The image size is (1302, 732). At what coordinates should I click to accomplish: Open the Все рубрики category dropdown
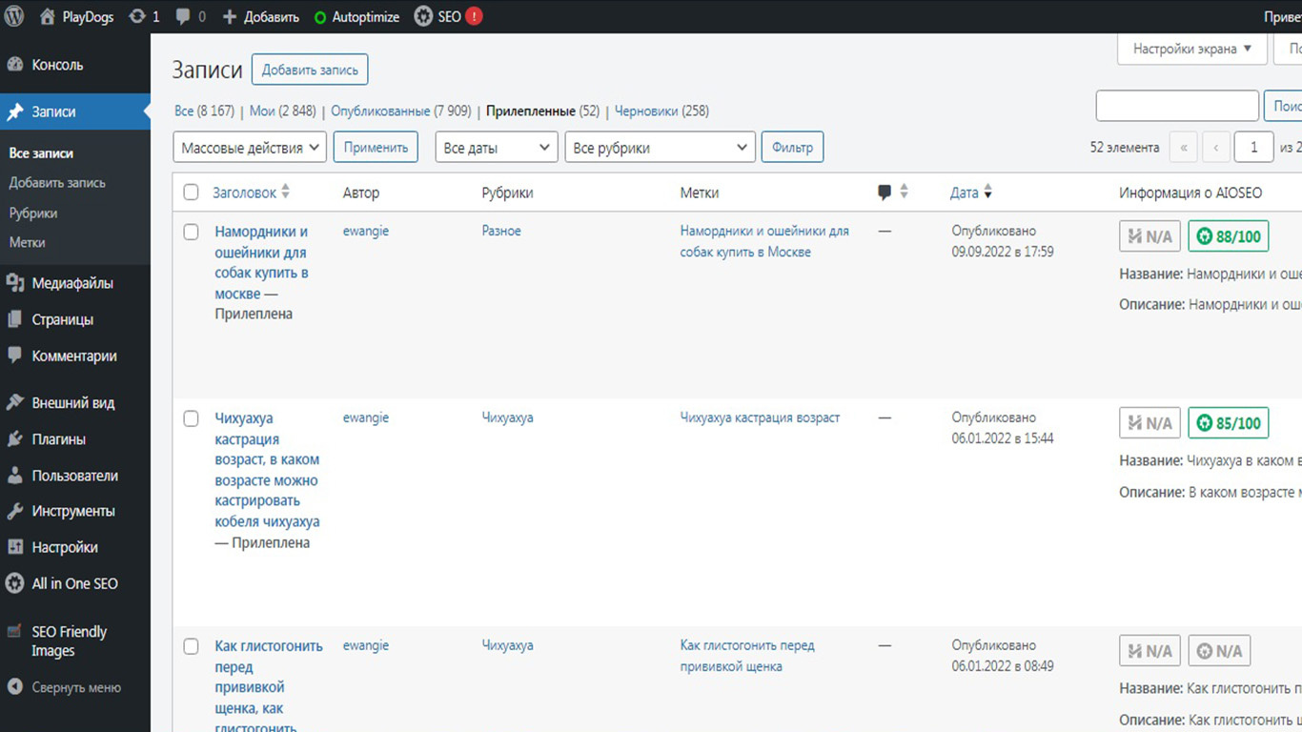660,148
